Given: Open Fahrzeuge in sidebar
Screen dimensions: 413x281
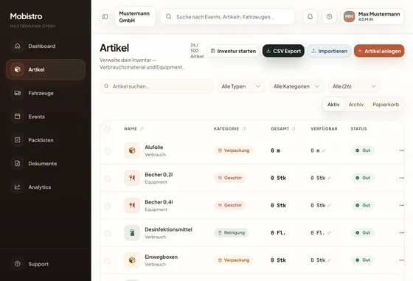Looking at the screenshot, I should 46,93.
